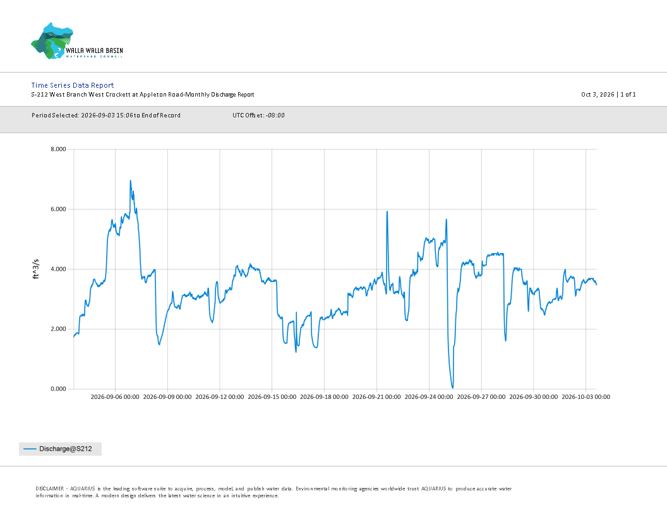Click the 2026-09-18 00:00 x-axis label
The height and width of the screenshot is (515, 667).
(x=324, y=397)
